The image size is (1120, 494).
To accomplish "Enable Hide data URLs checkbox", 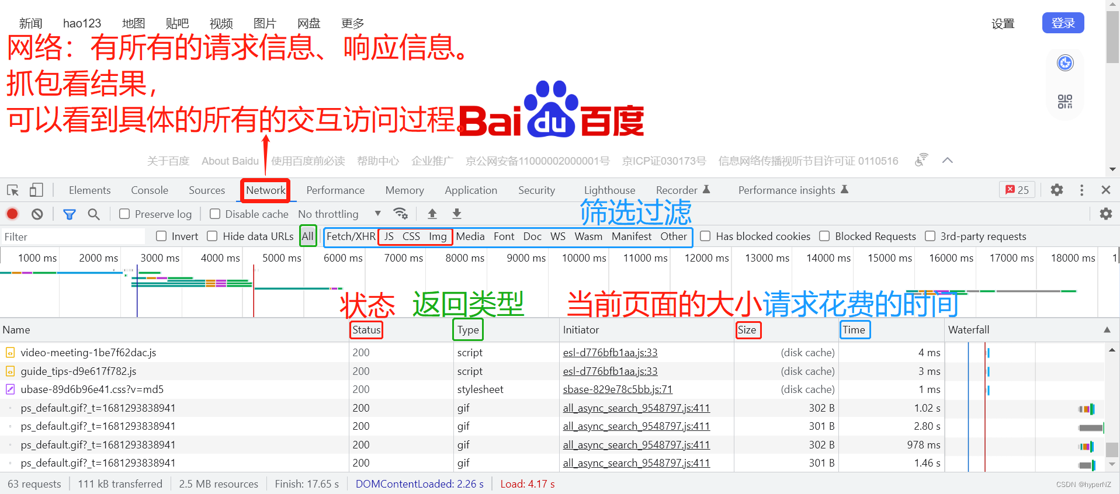I will 212,236.
